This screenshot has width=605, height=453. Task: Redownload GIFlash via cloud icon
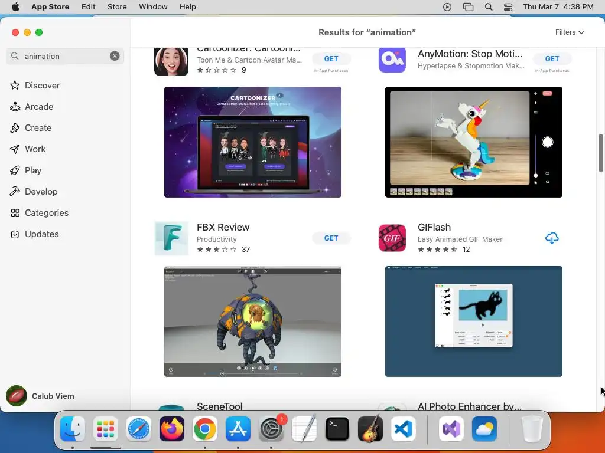[x=552, y=238]
